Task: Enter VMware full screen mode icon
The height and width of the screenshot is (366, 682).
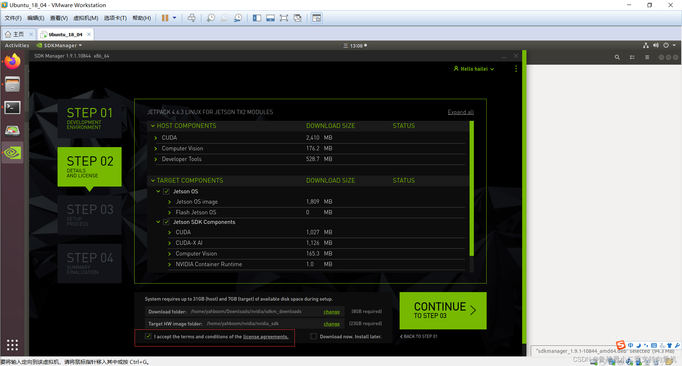Action: (x=284, y=18)
